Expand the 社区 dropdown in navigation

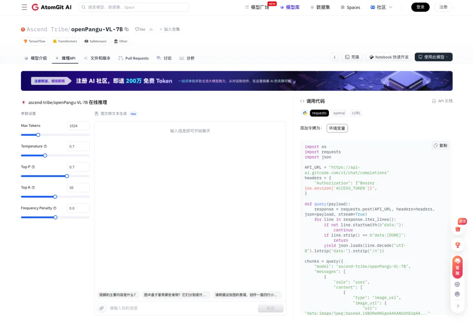click(x=381, y=7)
